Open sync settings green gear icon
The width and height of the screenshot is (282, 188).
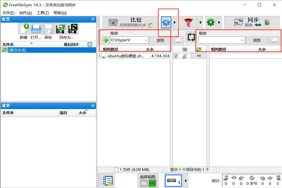click(211, 22)
